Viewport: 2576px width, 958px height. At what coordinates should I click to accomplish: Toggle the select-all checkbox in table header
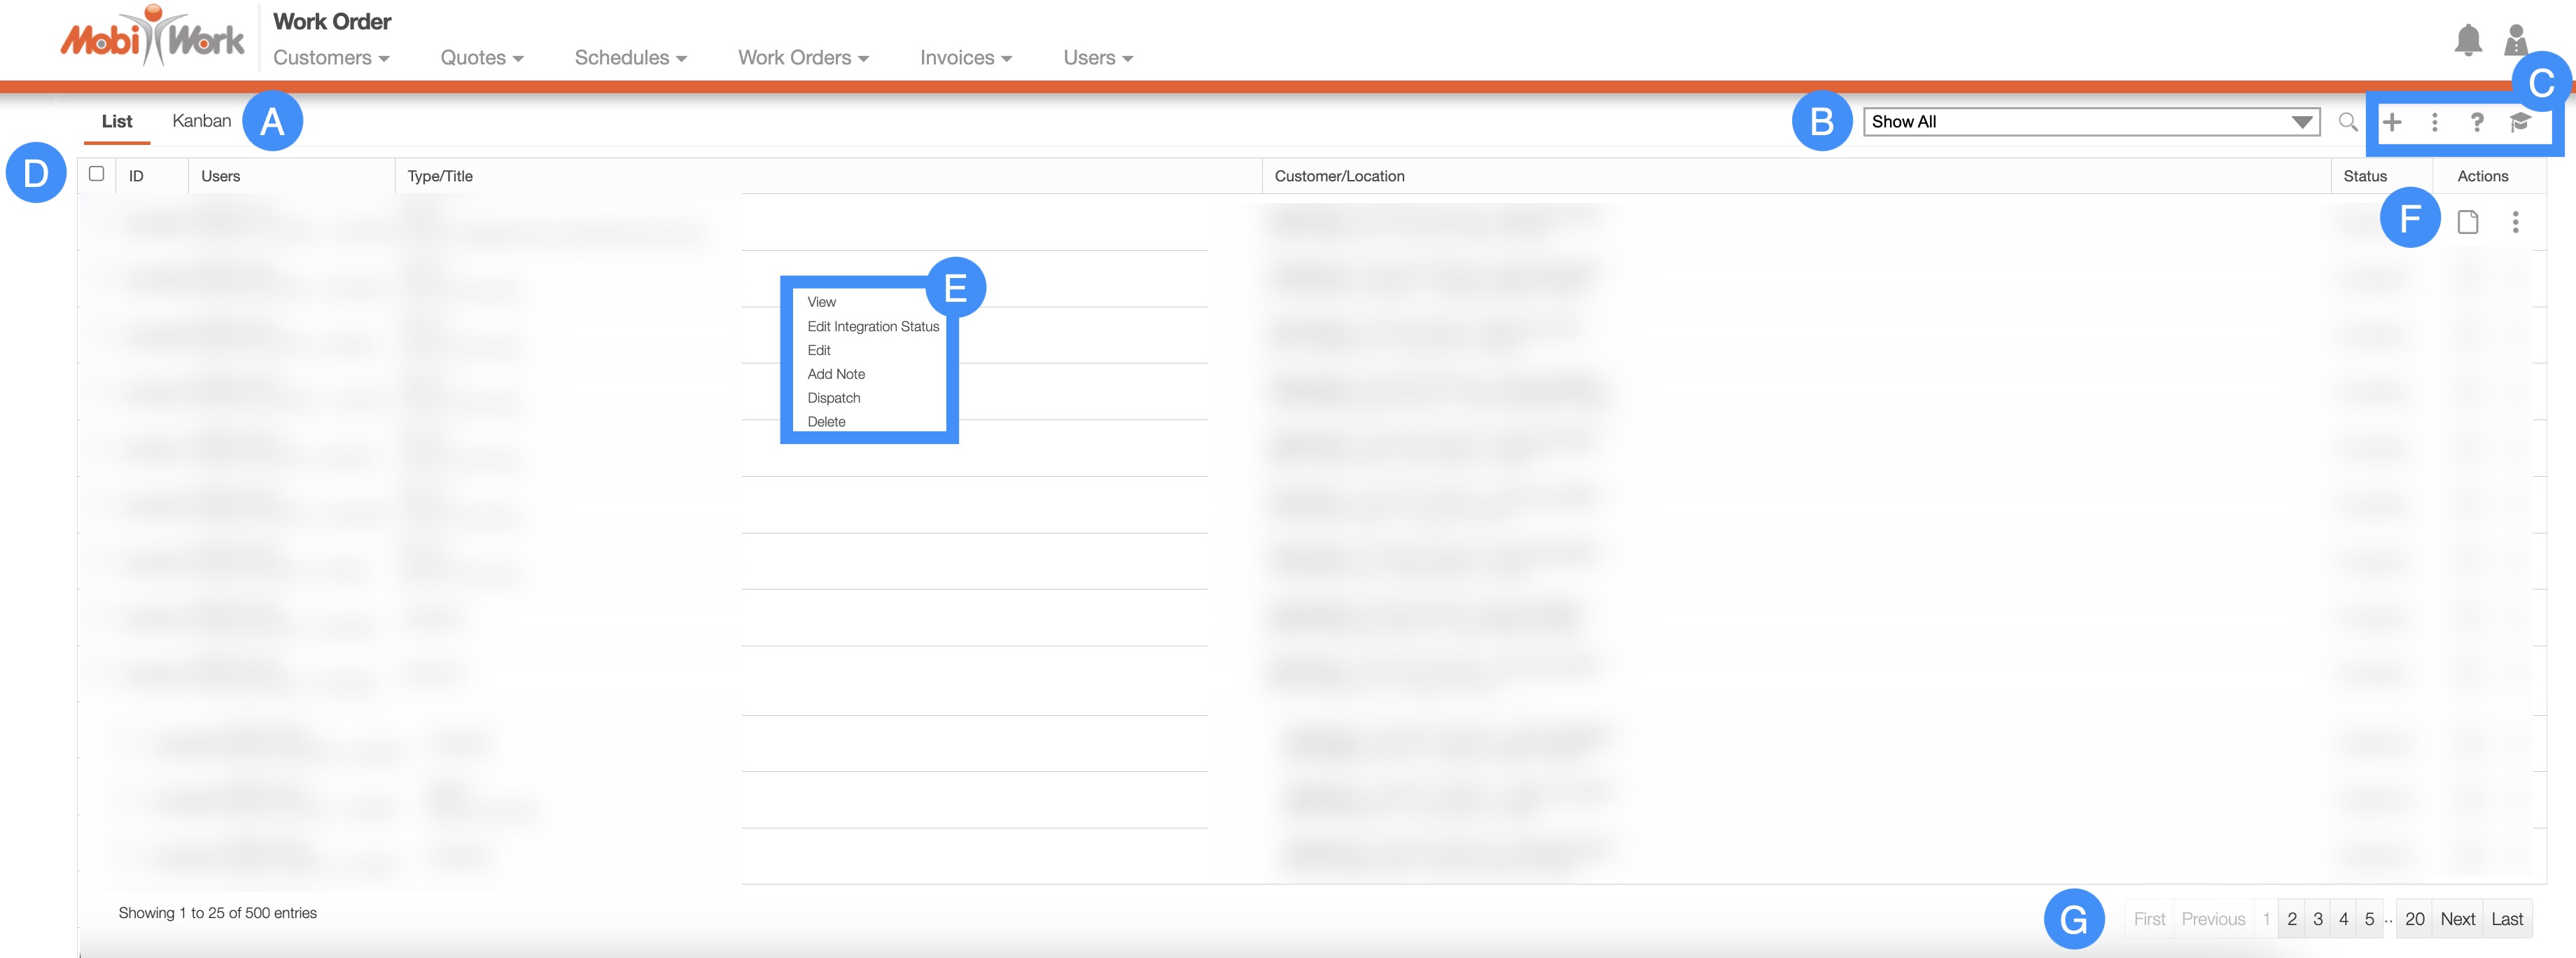tap(97, 174)
